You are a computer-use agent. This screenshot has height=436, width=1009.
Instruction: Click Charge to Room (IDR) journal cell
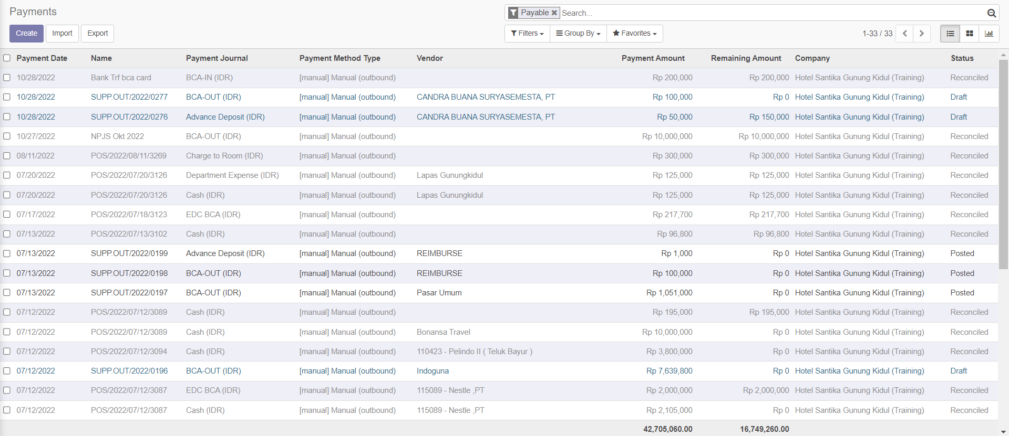[x=224, y=156]
